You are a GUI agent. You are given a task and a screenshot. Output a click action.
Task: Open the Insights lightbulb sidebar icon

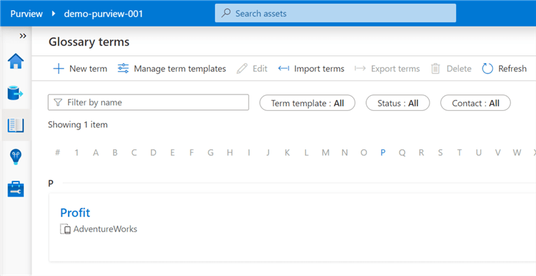click(x=15, y=157)
